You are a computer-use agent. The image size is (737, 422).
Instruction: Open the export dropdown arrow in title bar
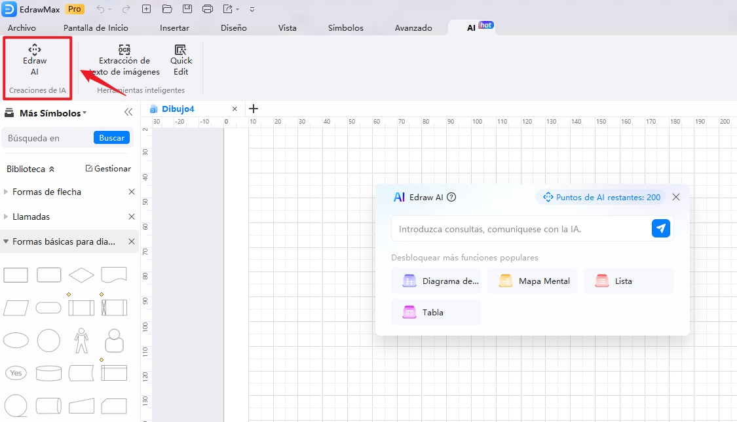click(x=237, y=9)
